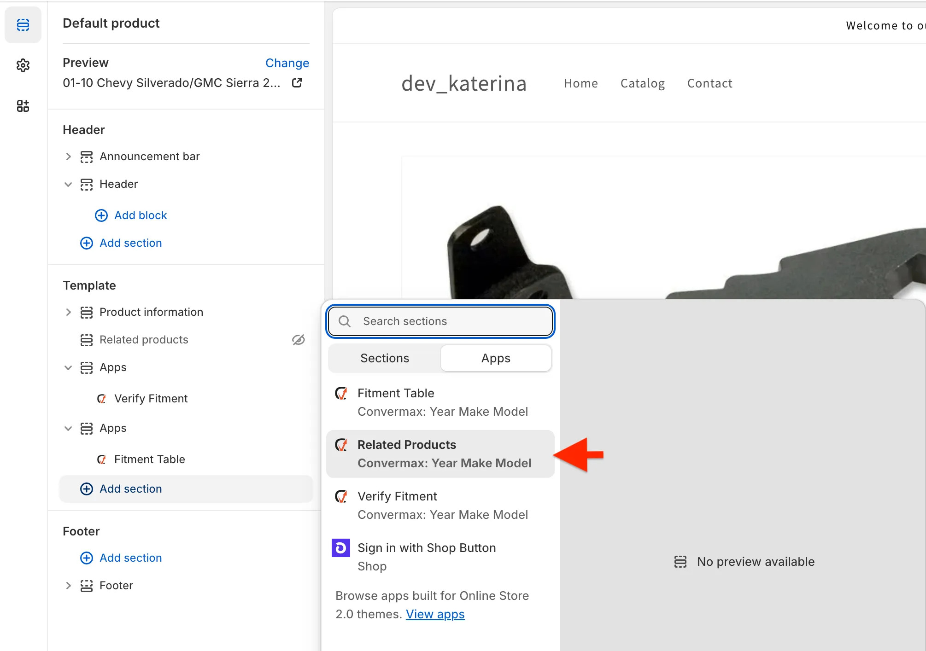Click the Announcement bar section icon
The height and width of the screenshot is (651, 926).
point(87,157)
